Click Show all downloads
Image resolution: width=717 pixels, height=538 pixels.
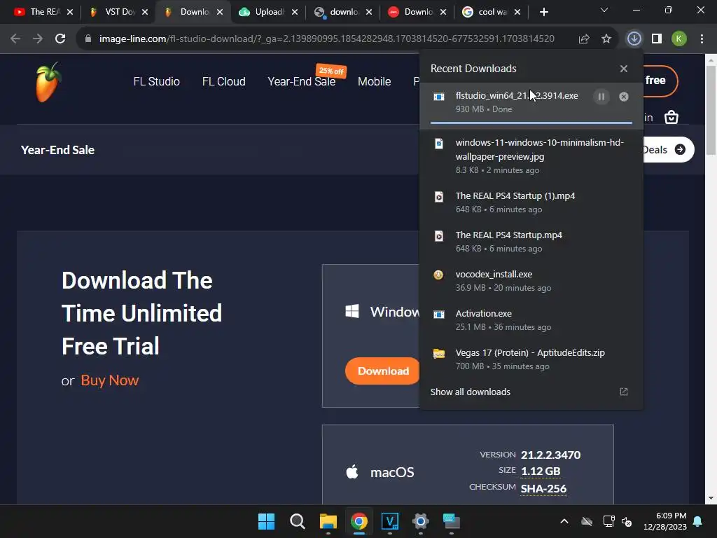pos(470,392)
